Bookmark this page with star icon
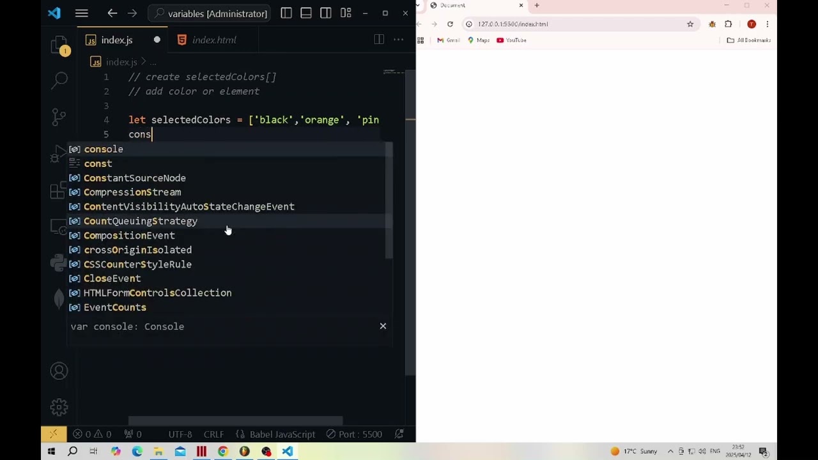This screenshot has height=460, width=818. point(690,24)
